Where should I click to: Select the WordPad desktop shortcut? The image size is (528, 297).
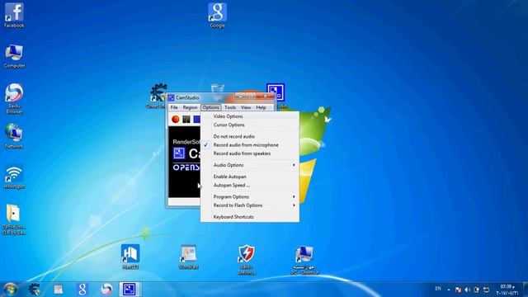(188, 257)
